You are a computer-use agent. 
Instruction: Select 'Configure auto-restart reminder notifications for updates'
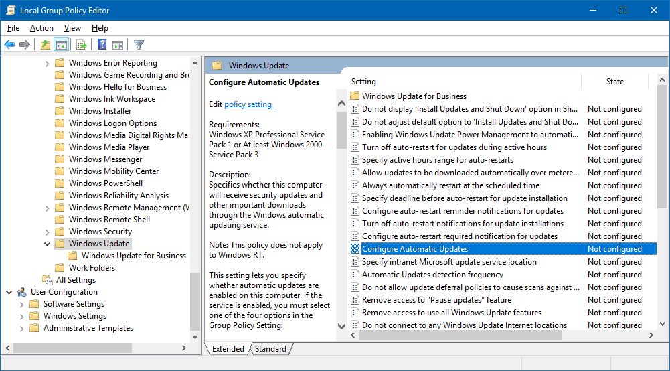463,211
